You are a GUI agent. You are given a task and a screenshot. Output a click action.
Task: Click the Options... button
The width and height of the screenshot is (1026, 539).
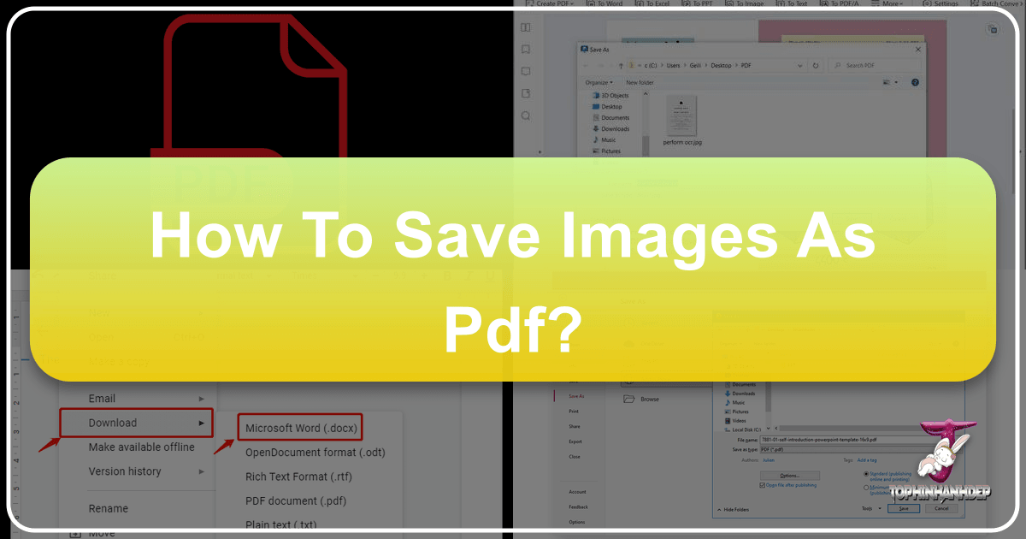(789, 475)
